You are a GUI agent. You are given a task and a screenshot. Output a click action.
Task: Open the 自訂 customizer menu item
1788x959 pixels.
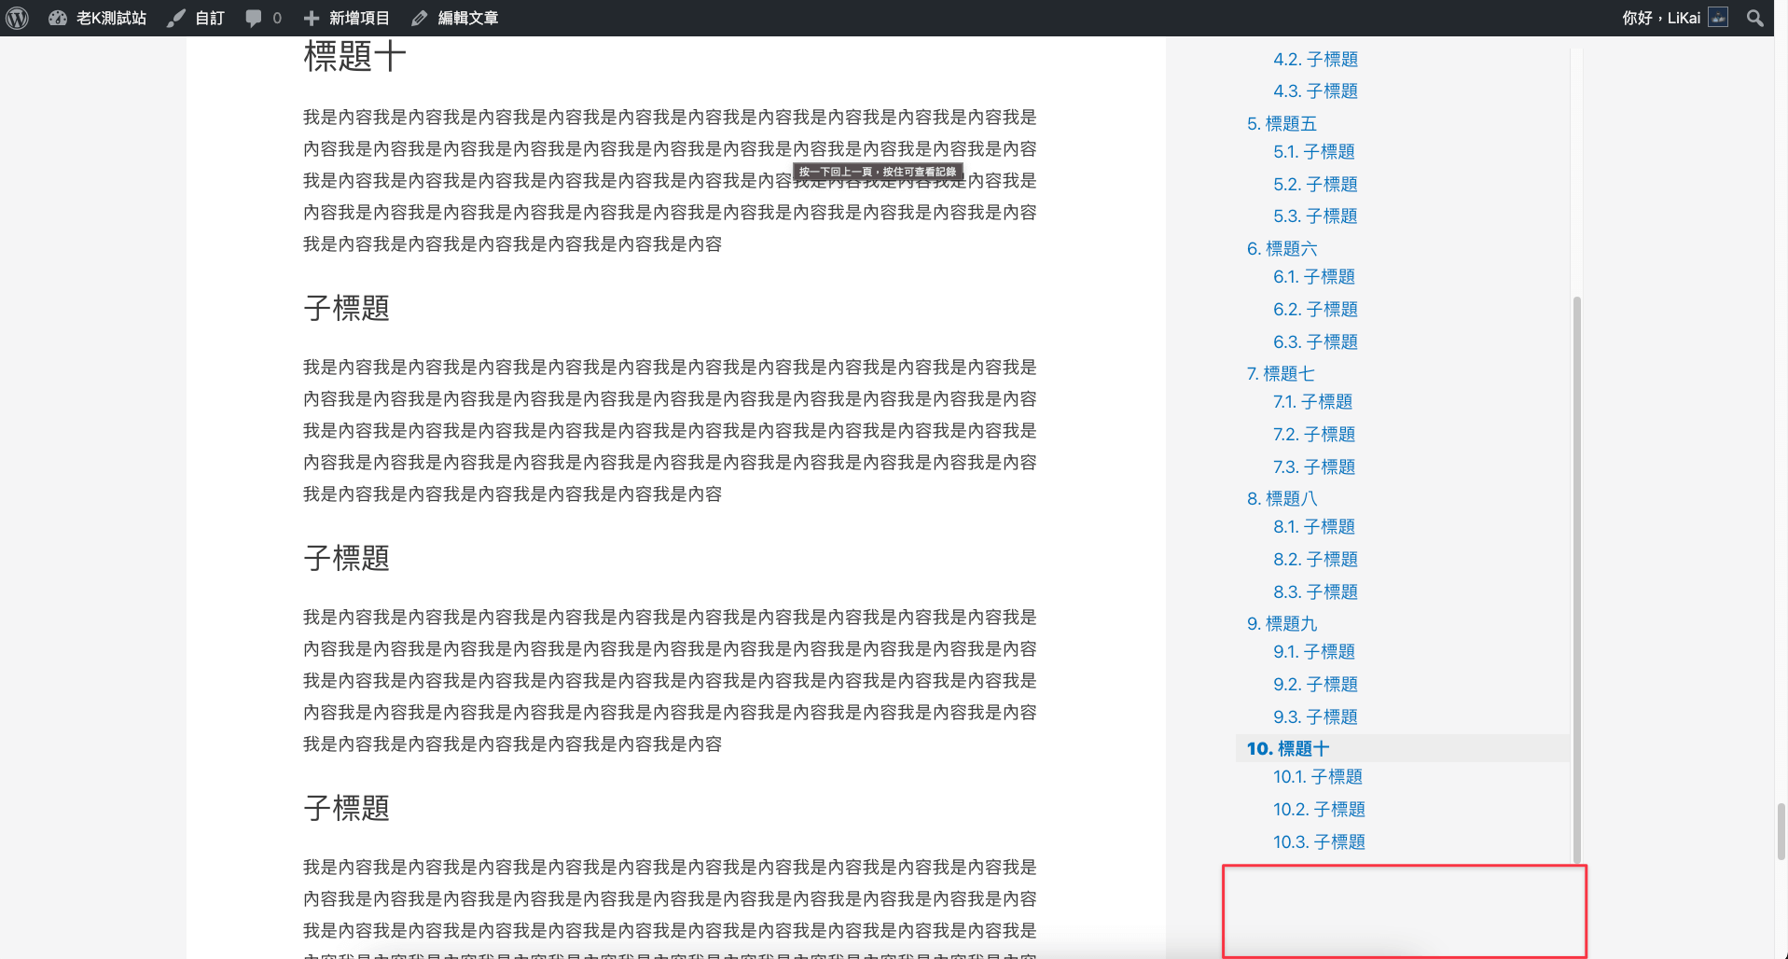tap(210, 18)
